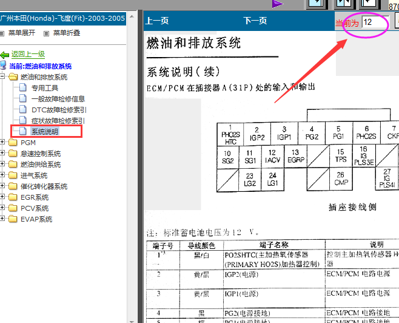The width and height of the screenshot is (399, 323).
Task: Click the 导线颜色 table header
Action: point(201,245)
